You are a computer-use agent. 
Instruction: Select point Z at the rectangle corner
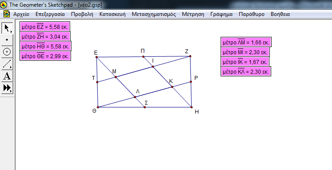tap(190, 56)
